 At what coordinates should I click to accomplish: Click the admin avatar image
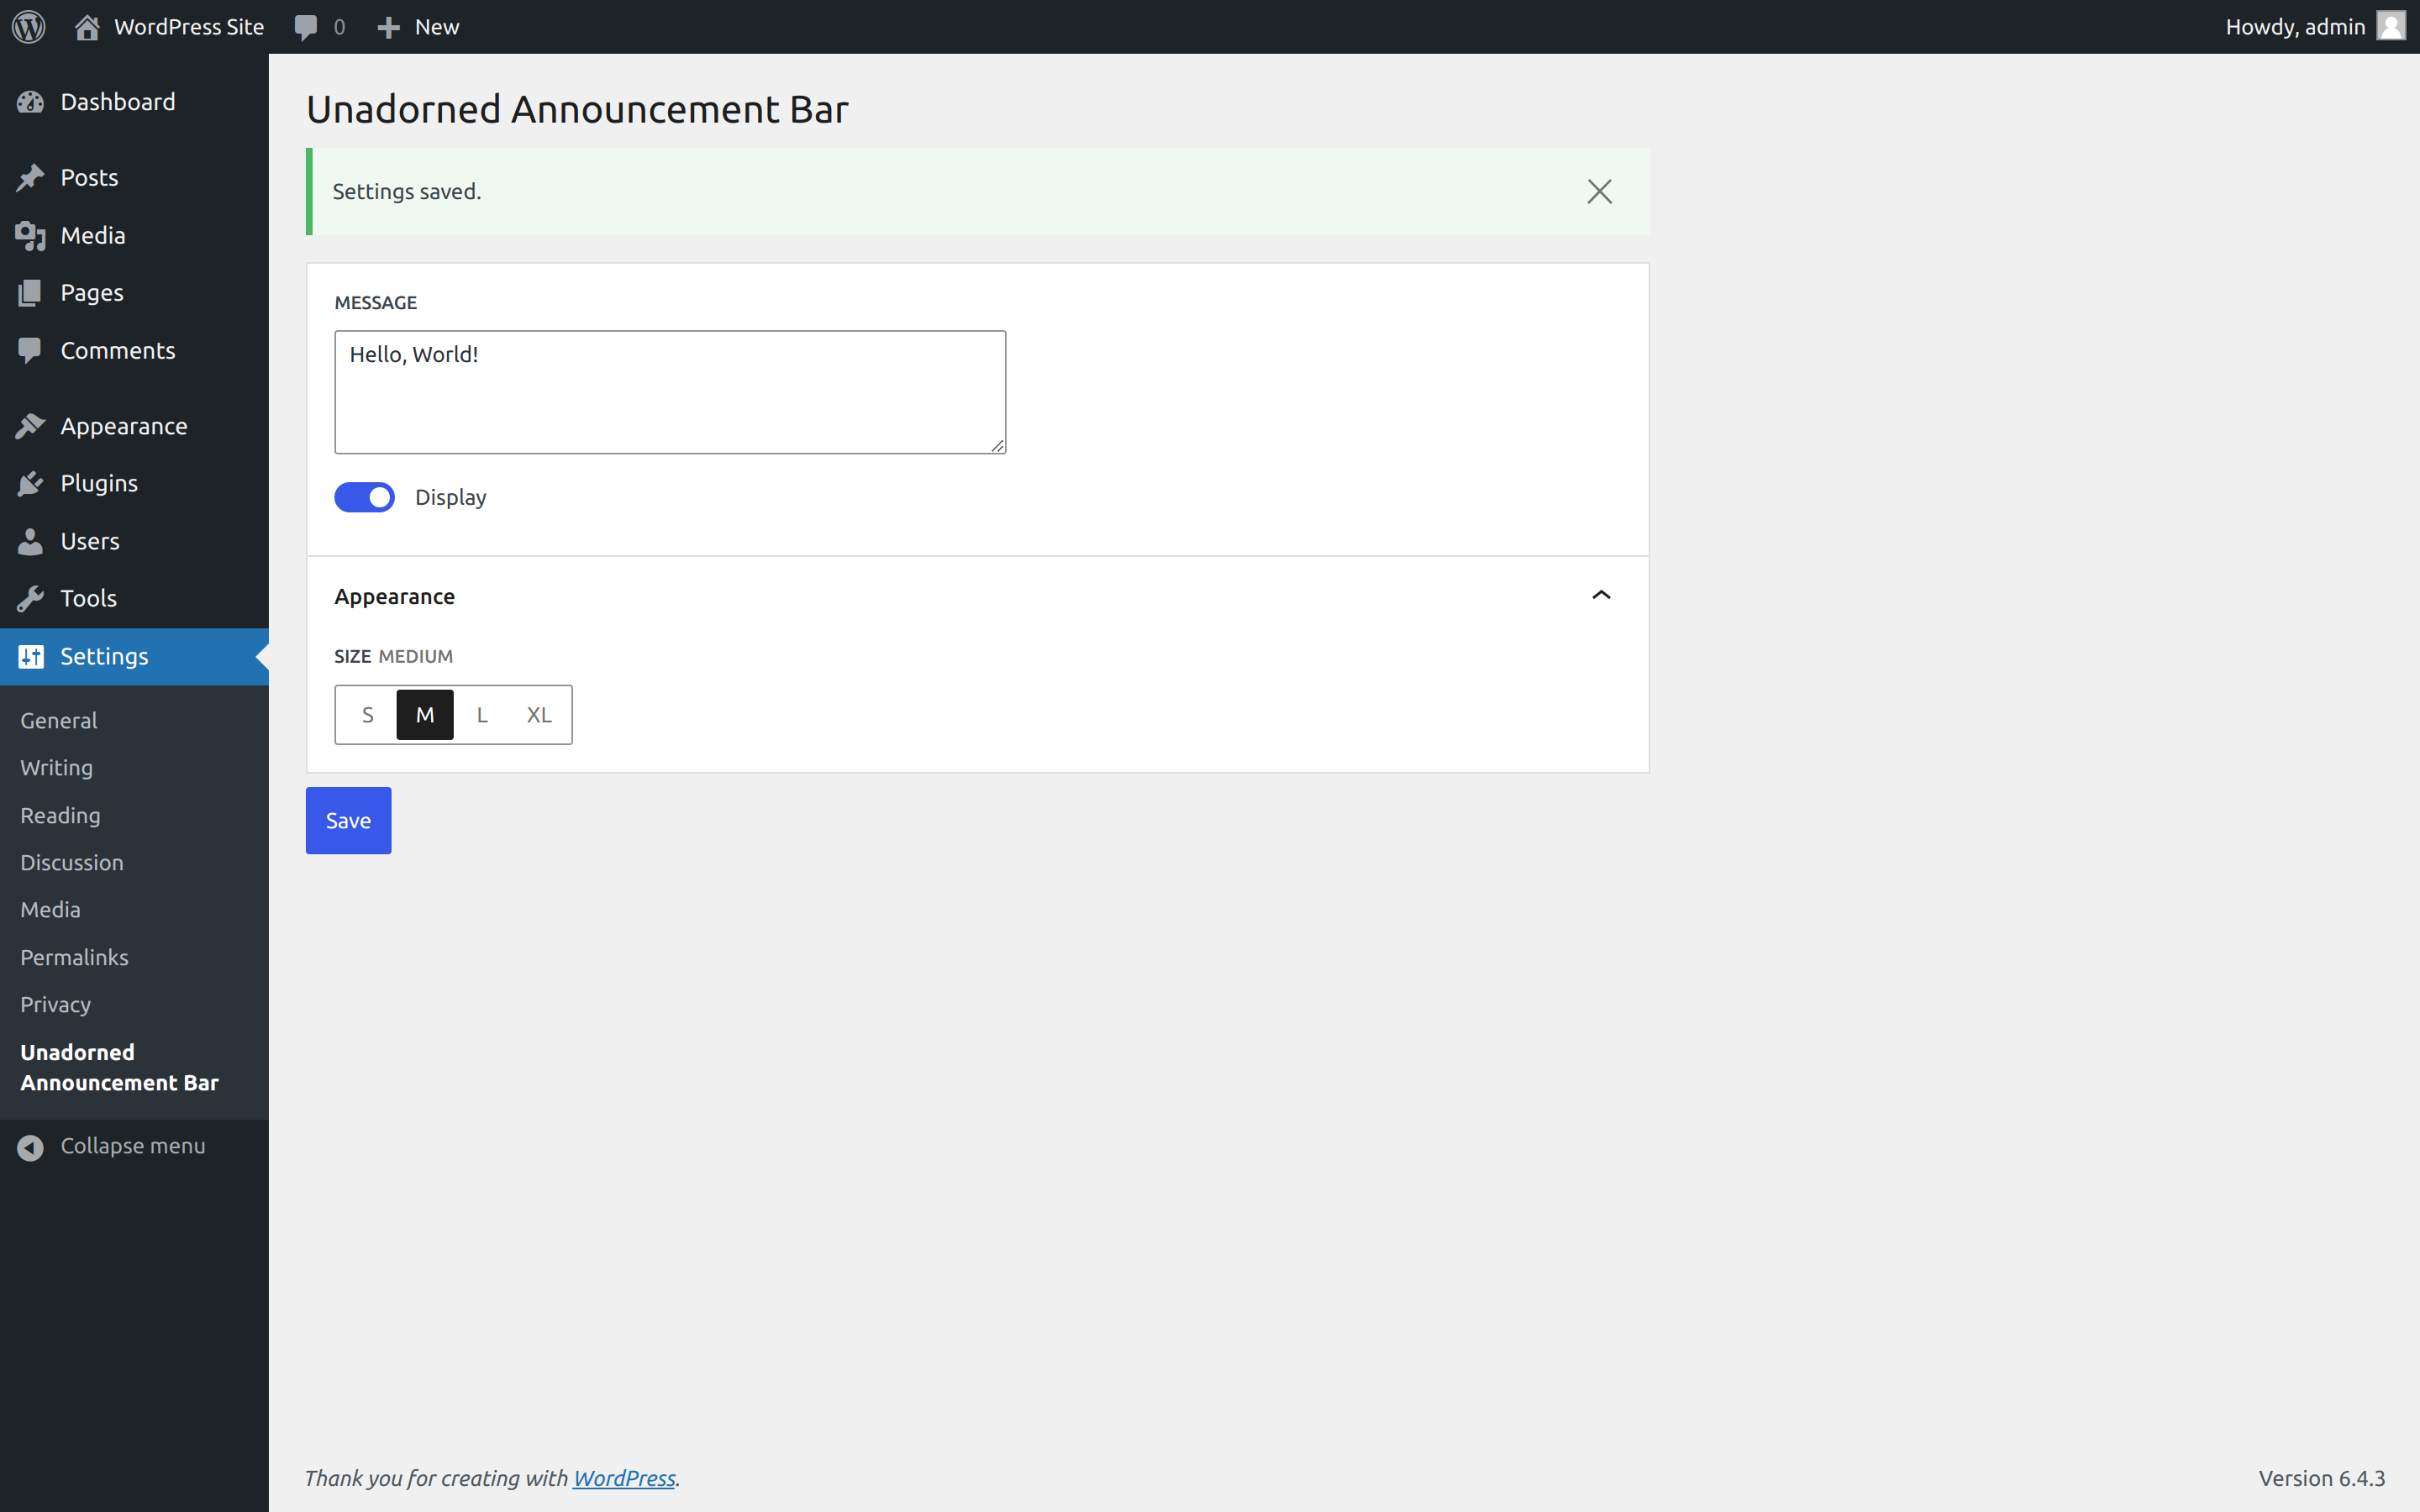coord(2391,26)
